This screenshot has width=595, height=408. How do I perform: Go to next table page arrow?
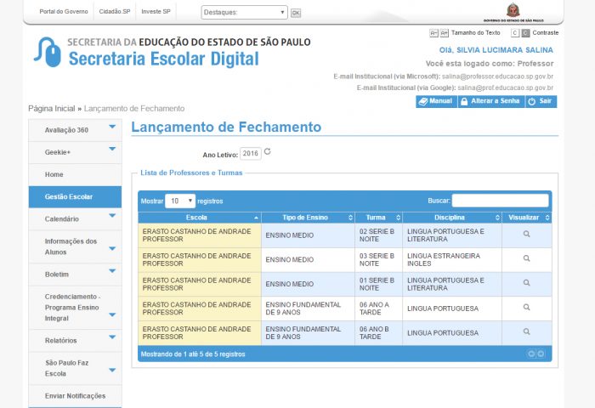(541, 354)
